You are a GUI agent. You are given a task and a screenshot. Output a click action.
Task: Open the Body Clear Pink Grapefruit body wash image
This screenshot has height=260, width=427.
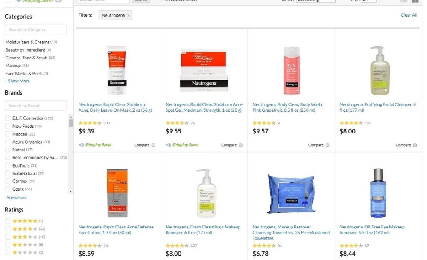click(x=291, y=70)
